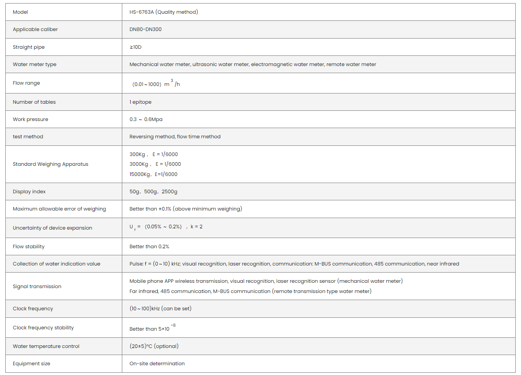
Task: Click the Model row label
Action: point(20,12)
